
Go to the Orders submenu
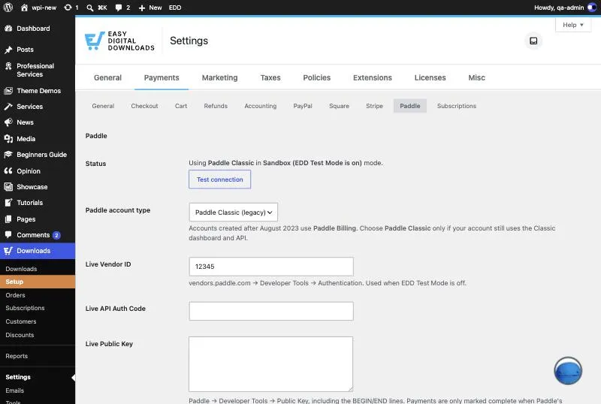(15, 295)
